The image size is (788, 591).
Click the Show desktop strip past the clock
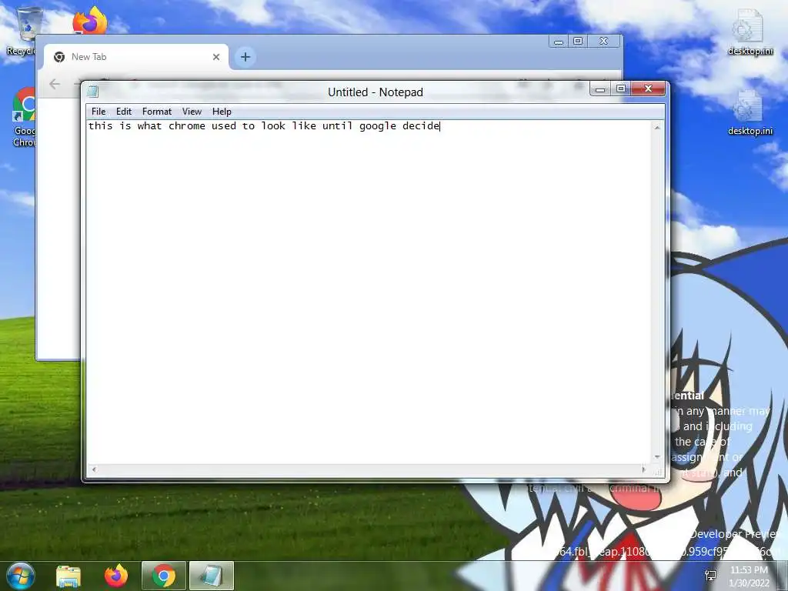(783, 576)
